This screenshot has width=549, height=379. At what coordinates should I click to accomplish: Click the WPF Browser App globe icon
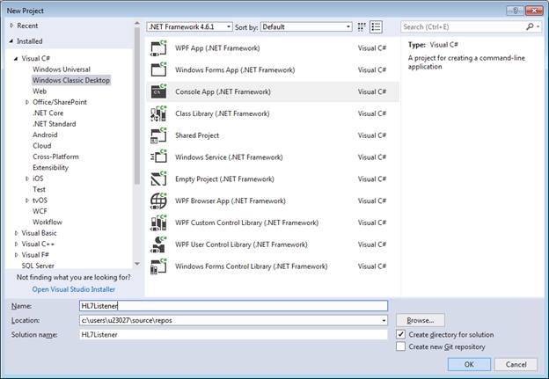coord(158,200)
